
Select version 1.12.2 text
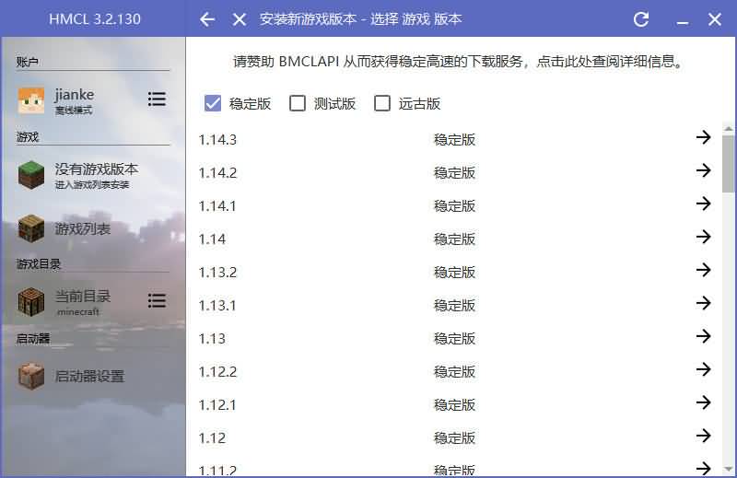tap(217, 372)
